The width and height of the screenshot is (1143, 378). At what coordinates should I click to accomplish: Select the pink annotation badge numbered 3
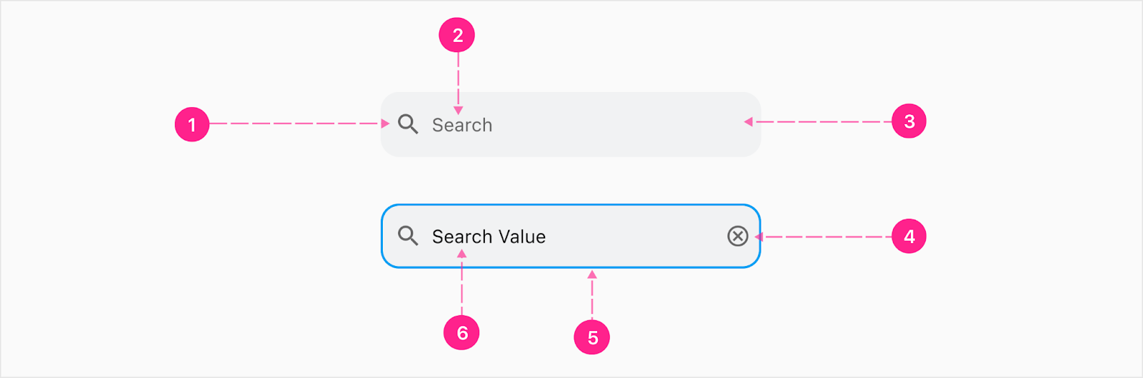click(909, 121)
